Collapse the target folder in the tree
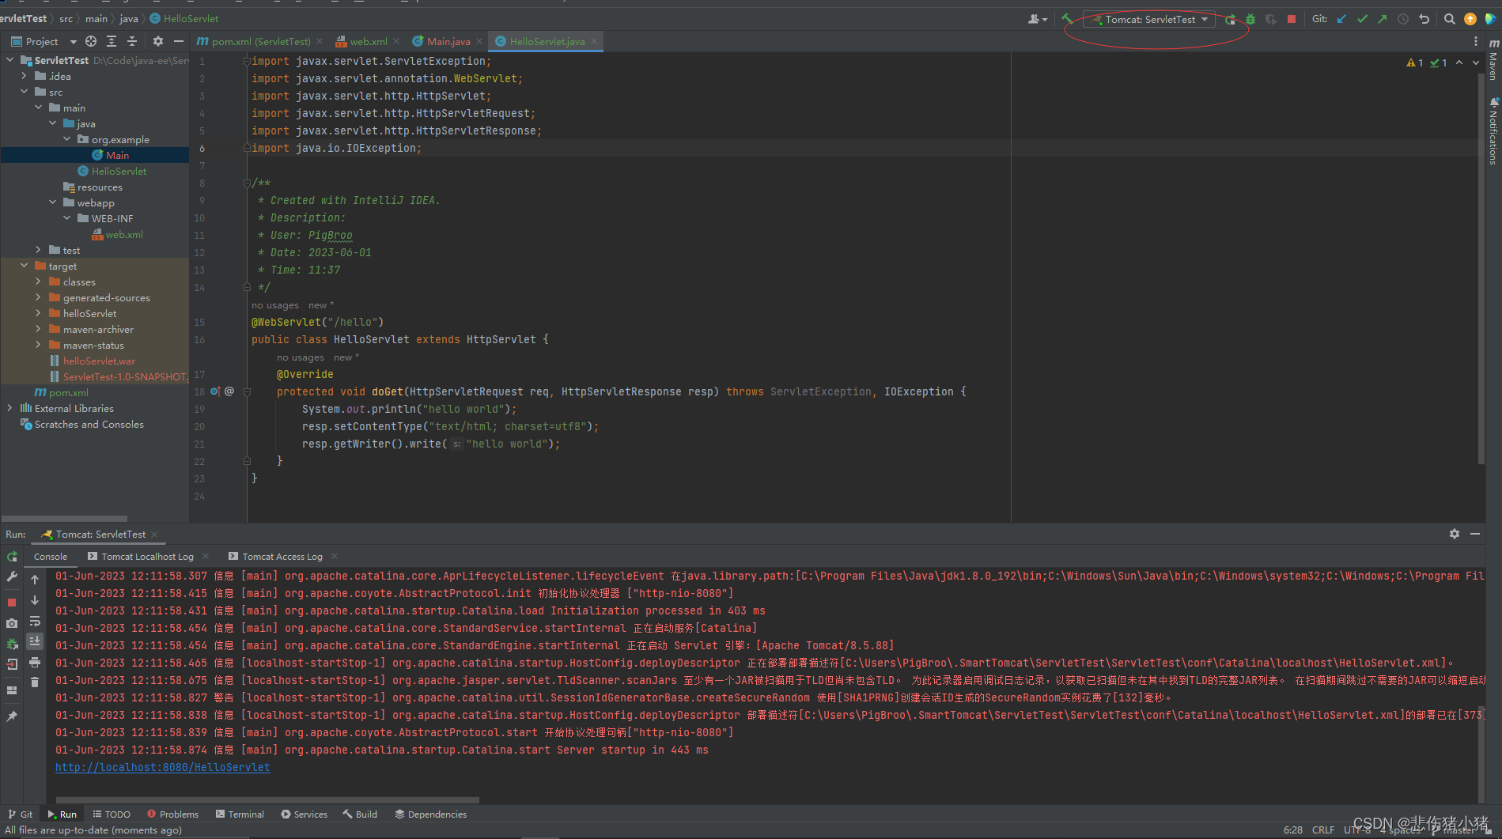This screenshot has width=1502, height=839. 24,266
